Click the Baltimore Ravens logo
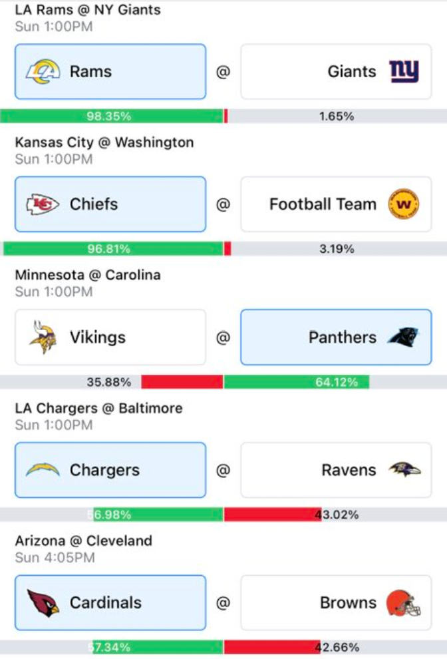 [x=404, y=469]
